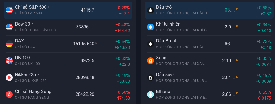Open the Dầu Brent futures row
This screenshot has width=275, height=104.
pyautogui.click(x=209, y=44)
